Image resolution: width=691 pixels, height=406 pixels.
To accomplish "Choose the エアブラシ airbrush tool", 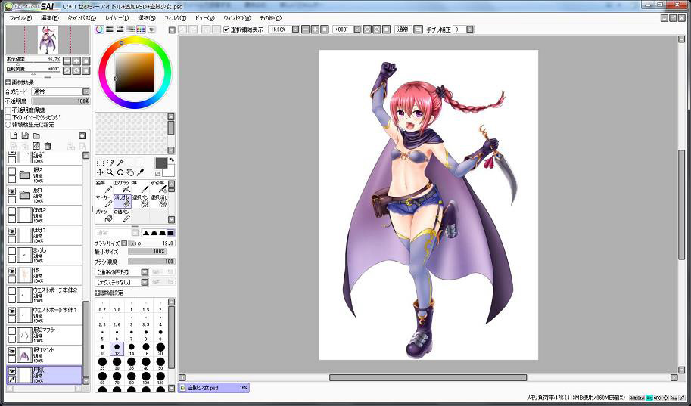I will (x=123, y=186).
